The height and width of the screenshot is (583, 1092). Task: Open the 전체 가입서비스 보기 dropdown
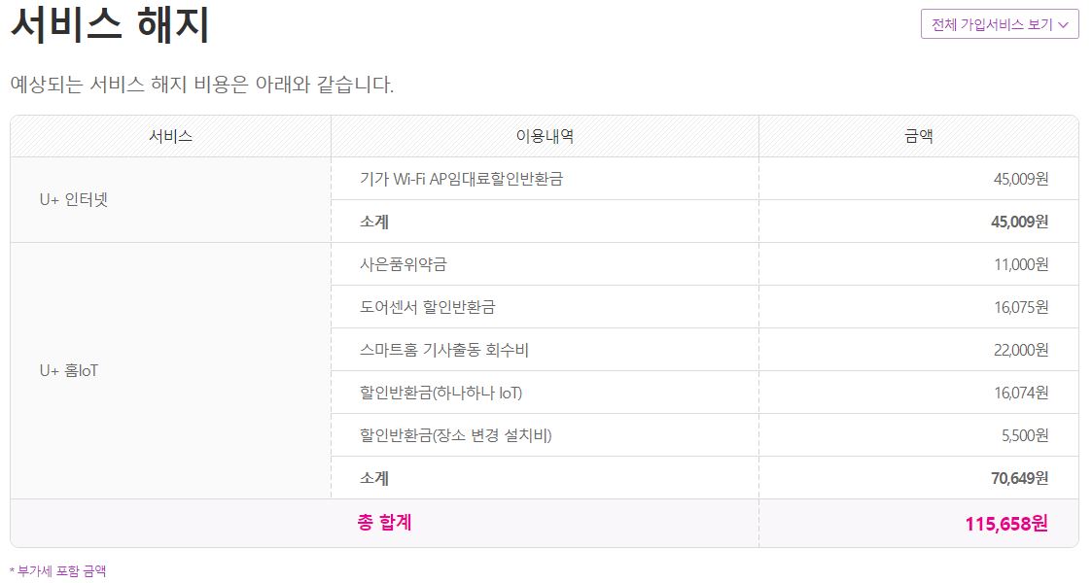click(1000, 24)
